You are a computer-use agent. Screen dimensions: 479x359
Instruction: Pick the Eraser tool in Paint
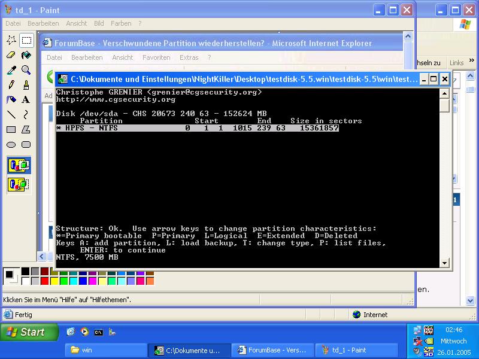[x=11, y=55]
